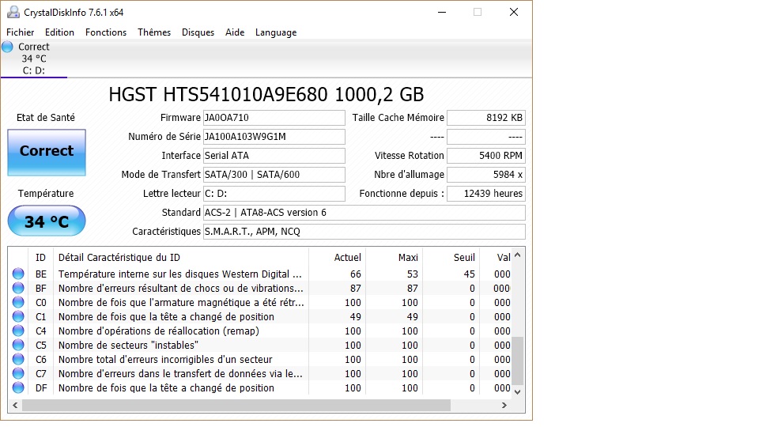Click the Détail Caractéristique du ID column header
The height and width of the screenshot is (427, 759).
(x=181, y=258)
